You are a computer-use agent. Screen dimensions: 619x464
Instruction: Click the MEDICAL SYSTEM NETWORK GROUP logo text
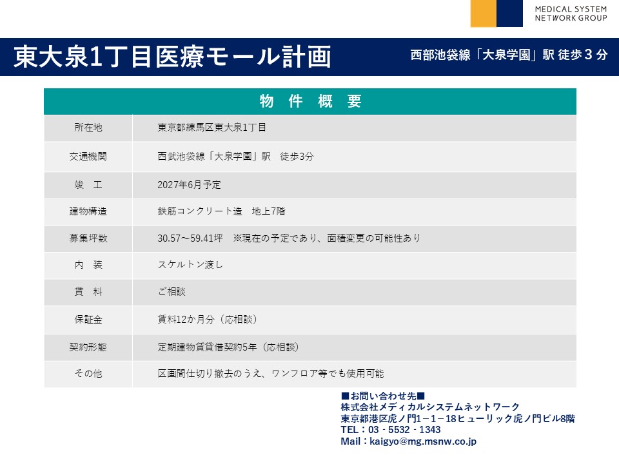tap(570, 14)
